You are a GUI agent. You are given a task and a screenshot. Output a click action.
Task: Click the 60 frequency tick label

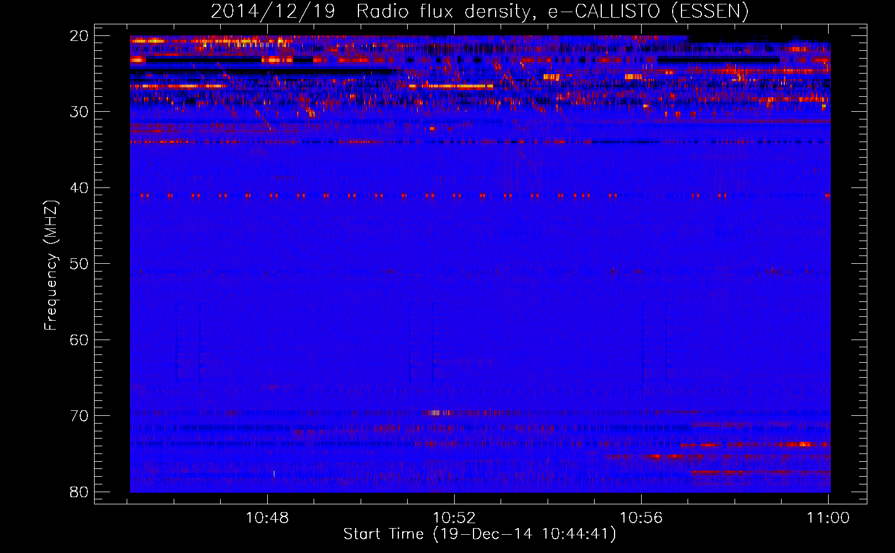[79, 340]
